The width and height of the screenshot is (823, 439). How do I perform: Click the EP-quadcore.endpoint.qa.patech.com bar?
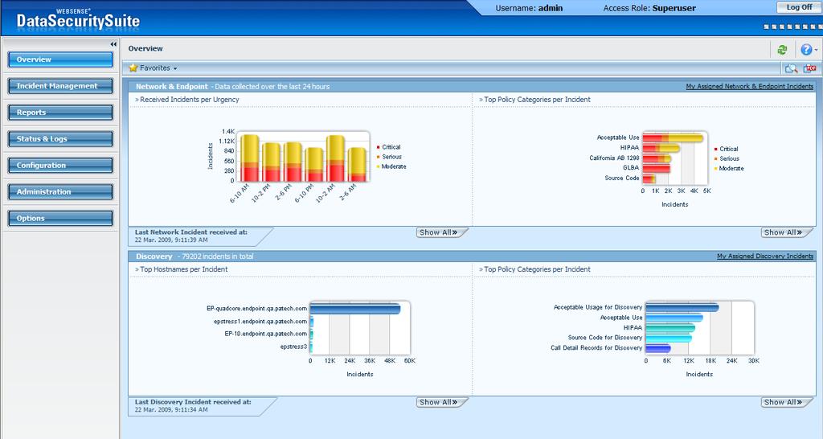(355, 309)
